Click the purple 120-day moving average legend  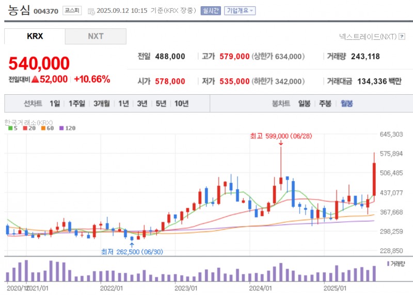(x=68, y=128)
